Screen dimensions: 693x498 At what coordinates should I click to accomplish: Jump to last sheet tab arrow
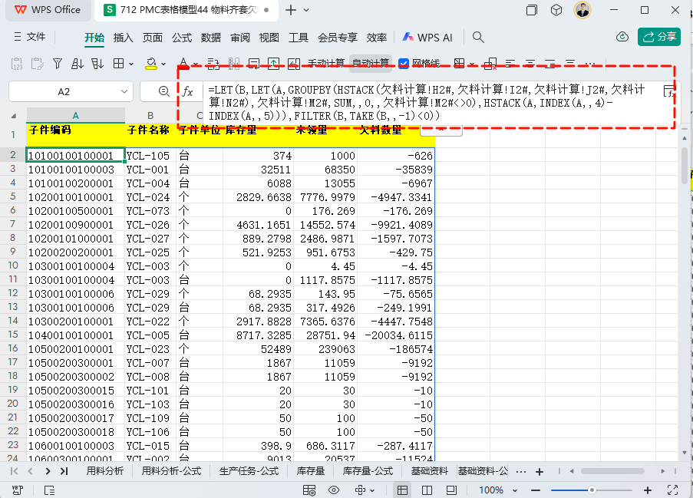pyautogui.click(x=64, y=471)
